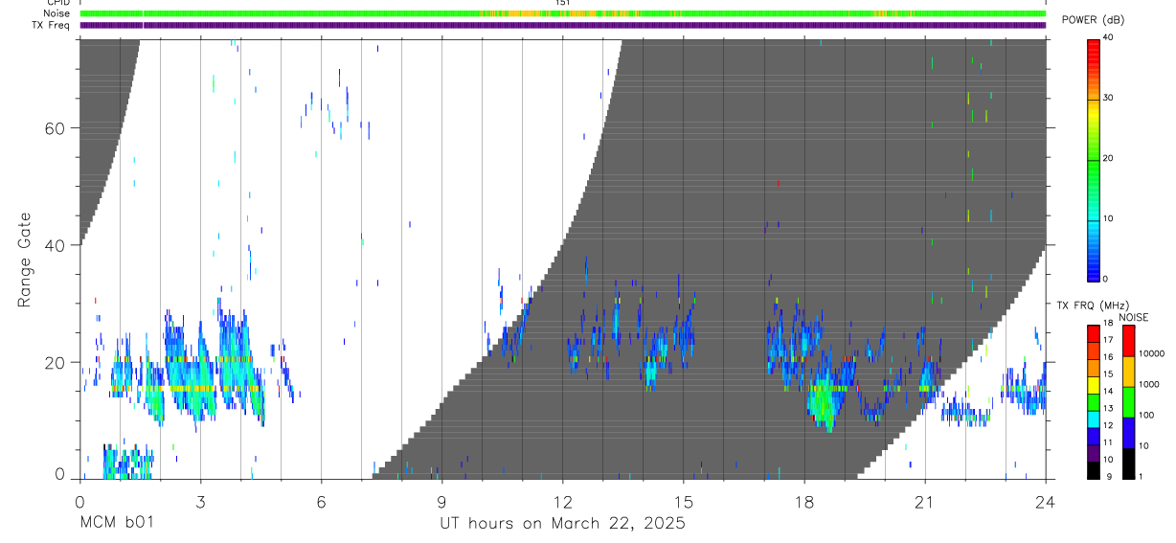
Task: Select purple 10–11 MHz TX FRQ swatch
Action: click(1093, 453)
